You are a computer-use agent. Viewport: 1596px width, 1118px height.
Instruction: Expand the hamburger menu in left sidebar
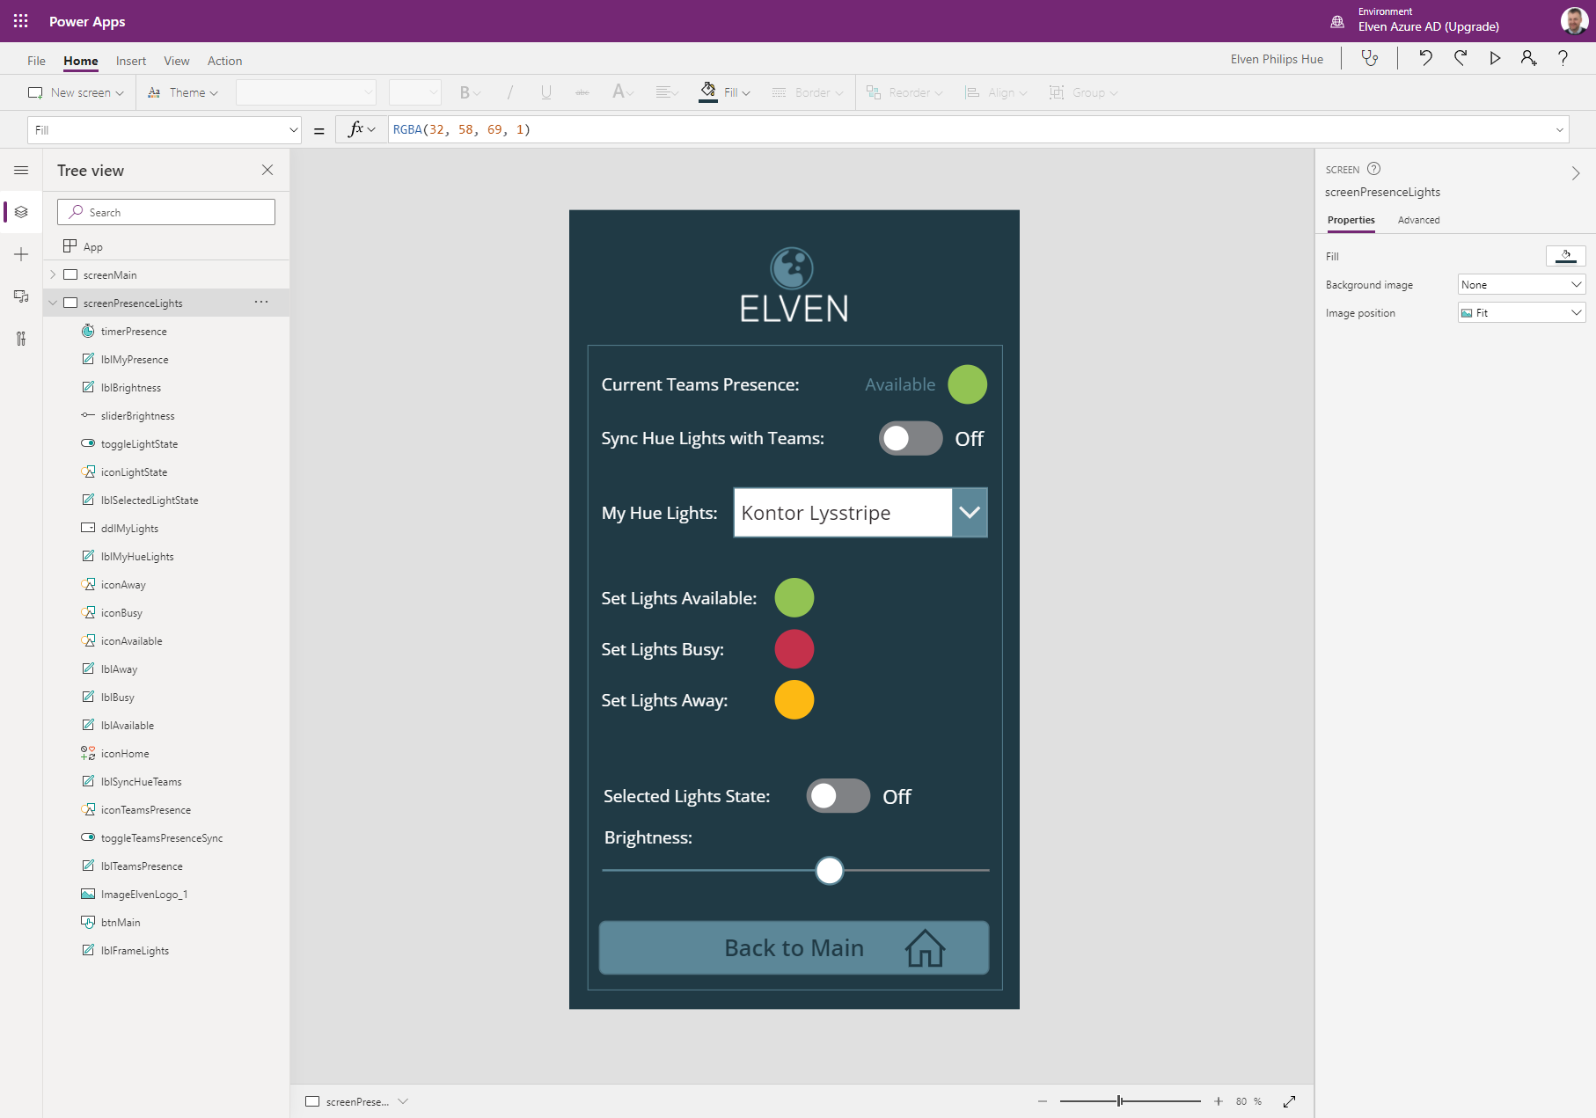coord(21,170)
